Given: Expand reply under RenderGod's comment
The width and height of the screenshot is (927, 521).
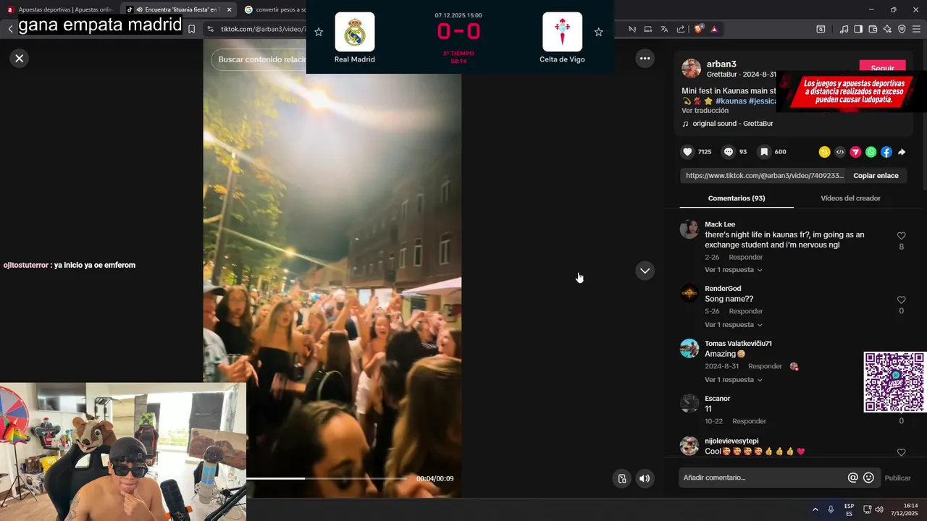Looking at the screenshot, I should 733,325.
